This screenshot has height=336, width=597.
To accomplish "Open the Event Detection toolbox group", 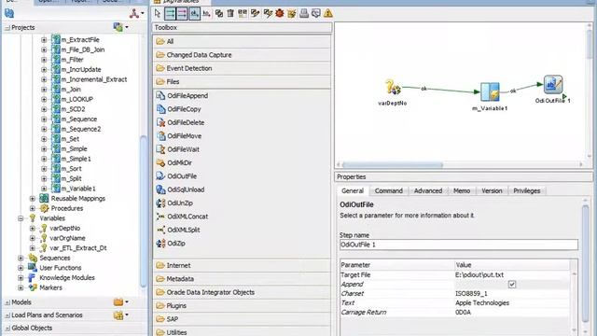I will tap(243, 68).
